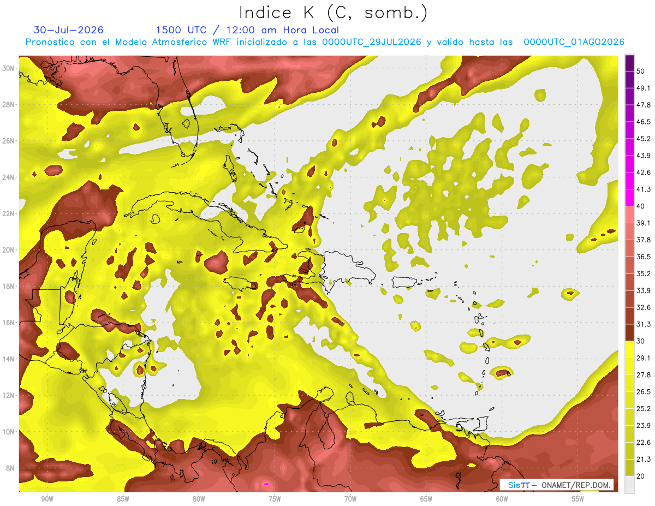Click the "25.2" color scale value
The height and width of the screenshot is (506, 655).
pyautogui.click(x=643, y=408)
